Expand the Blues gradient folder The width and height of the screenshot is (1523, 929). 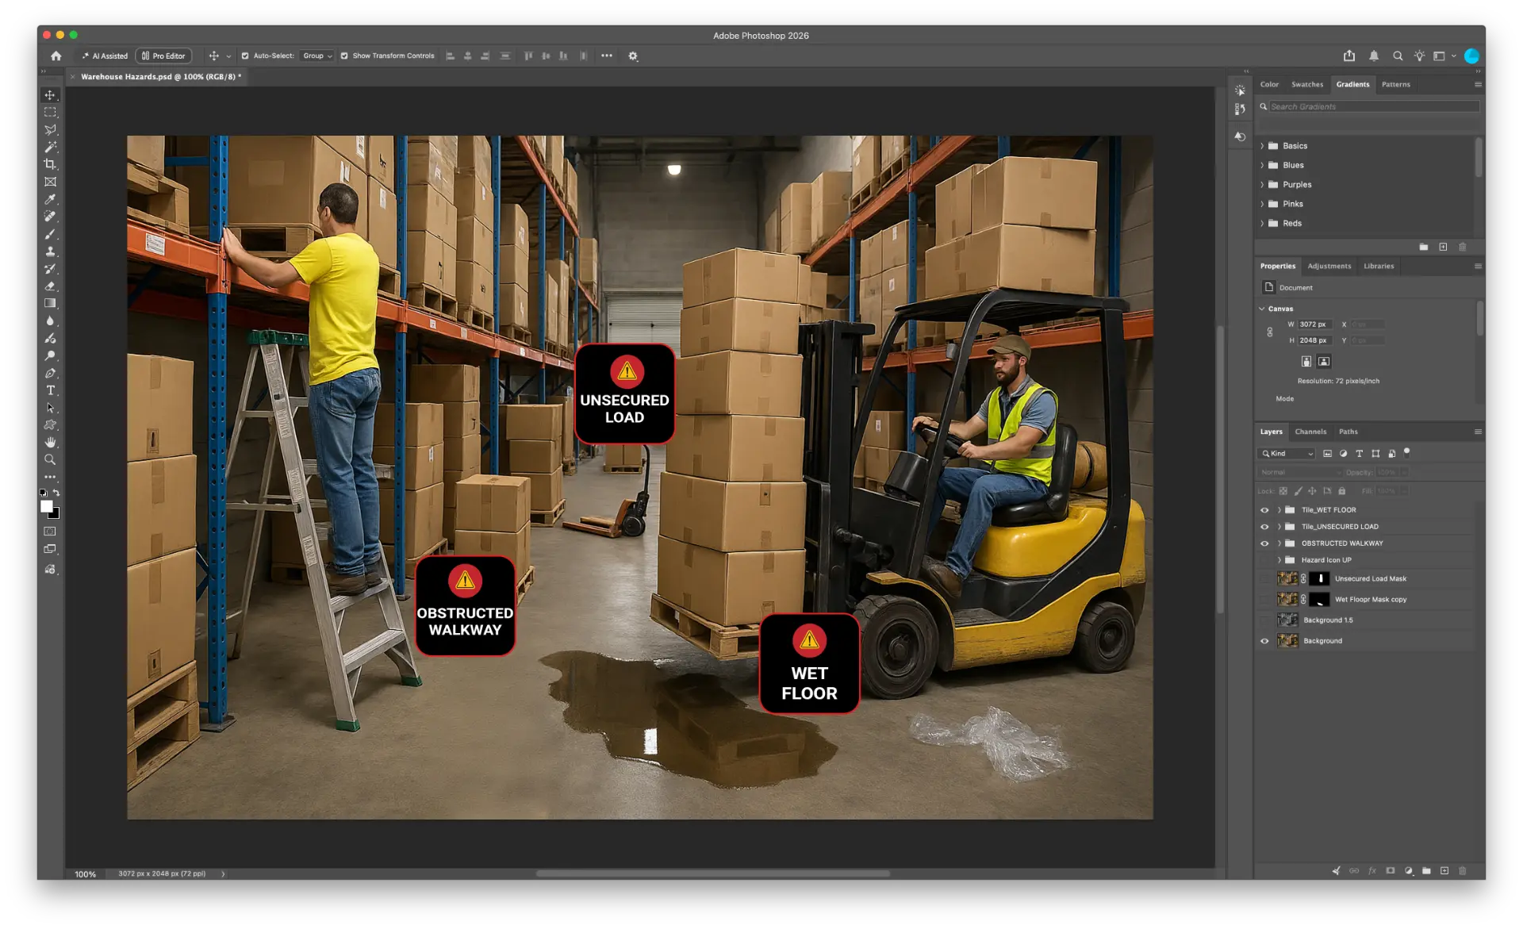(1262, 165)
